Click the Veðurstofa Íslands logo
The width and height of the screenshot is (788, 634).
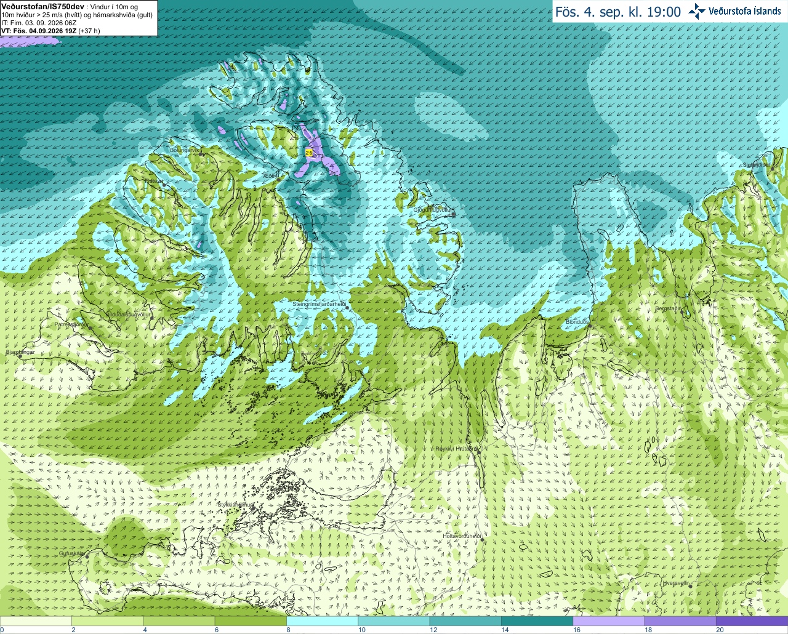(735, 11)
